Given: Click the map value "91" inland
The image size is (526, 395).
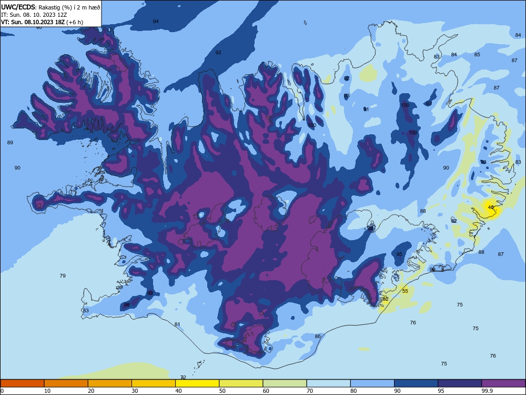Looking at the screenshot, I should 366,110.
